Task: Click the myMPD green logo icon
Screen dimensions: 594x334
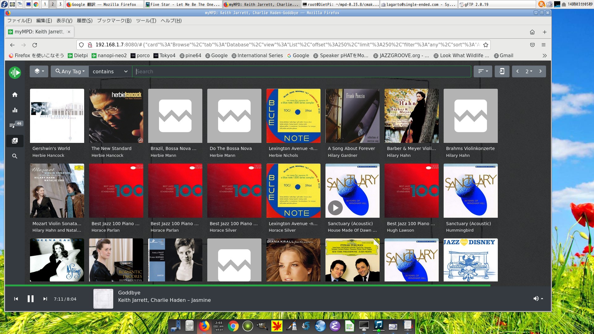Action: (x=15, y=73)
